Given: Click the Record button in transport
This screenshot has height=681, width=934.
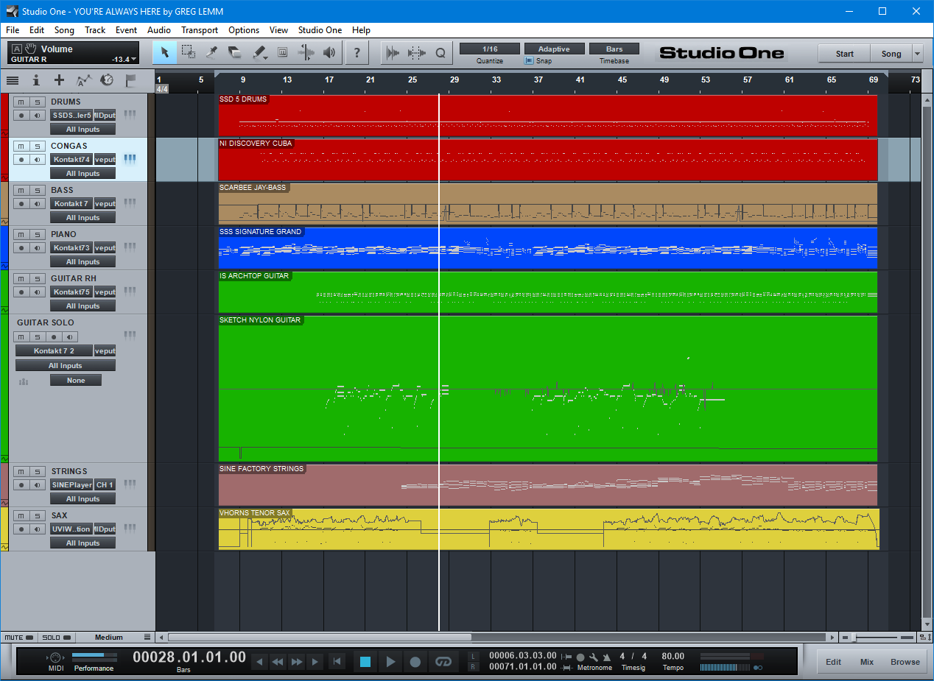Looking at the screenshot, I should [x=415, y=662].
